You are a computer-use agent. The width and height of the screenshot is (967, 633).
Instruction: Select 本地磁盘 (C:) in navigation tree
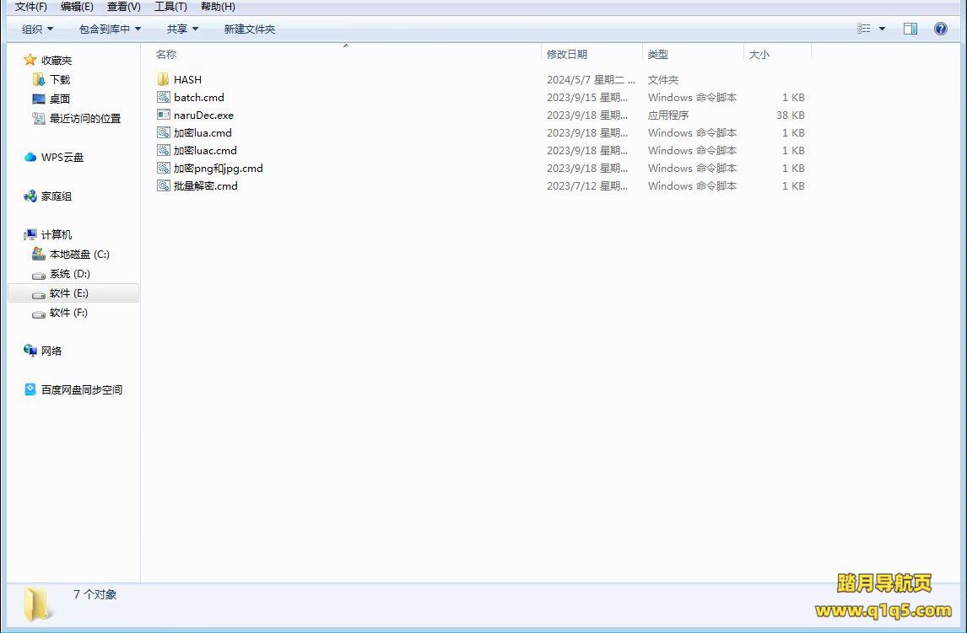pyautogui.click(x=79, y=254)
